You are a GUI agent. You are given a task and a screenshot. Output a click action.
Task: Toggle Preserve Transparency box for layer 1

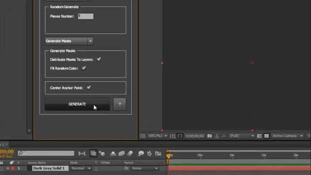pyautogui.click(x=96, y=168)
